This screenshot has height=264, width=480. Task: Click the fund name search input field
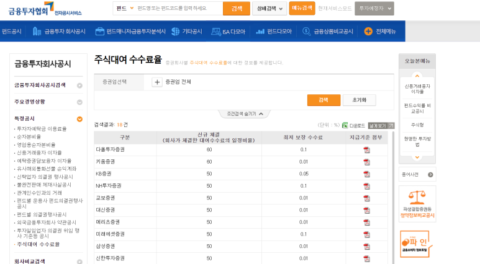tap(179, 8)
